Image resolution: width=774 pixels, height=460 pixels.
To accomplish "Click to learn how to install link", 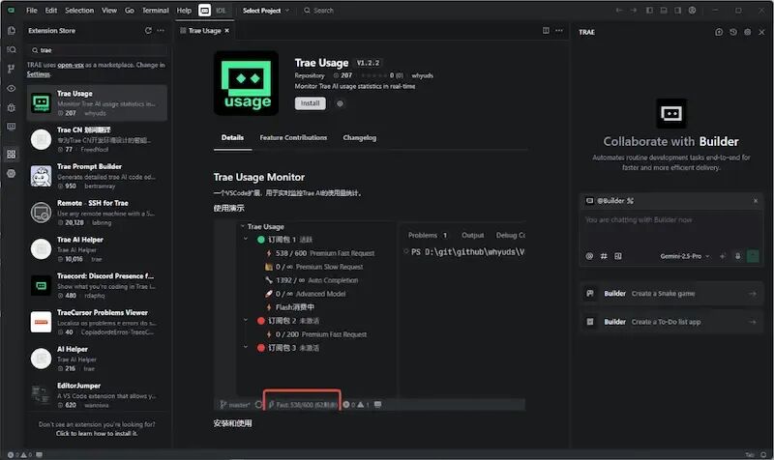I will [x=97, y=433].
